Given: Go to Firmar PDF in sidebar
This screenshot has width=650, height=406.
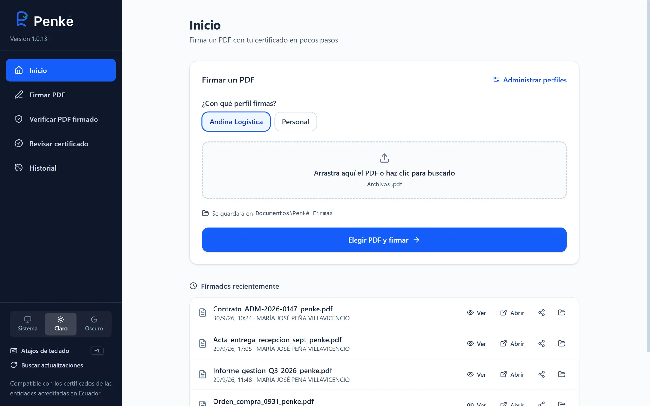Looking at the screenshot, I should (61, 95).
